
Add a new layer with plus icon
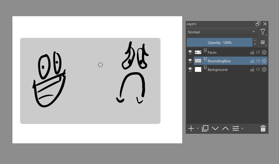pos(191,128)
